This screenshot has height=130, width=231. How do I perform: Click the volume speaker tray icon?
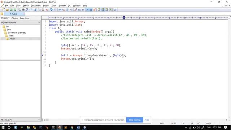198,127
